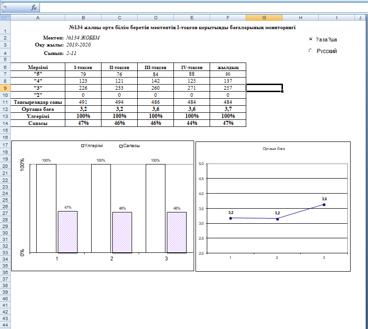Select the Русский language radio button
The width and height of the screenshot is (368, 329).
tap(311, 51)
